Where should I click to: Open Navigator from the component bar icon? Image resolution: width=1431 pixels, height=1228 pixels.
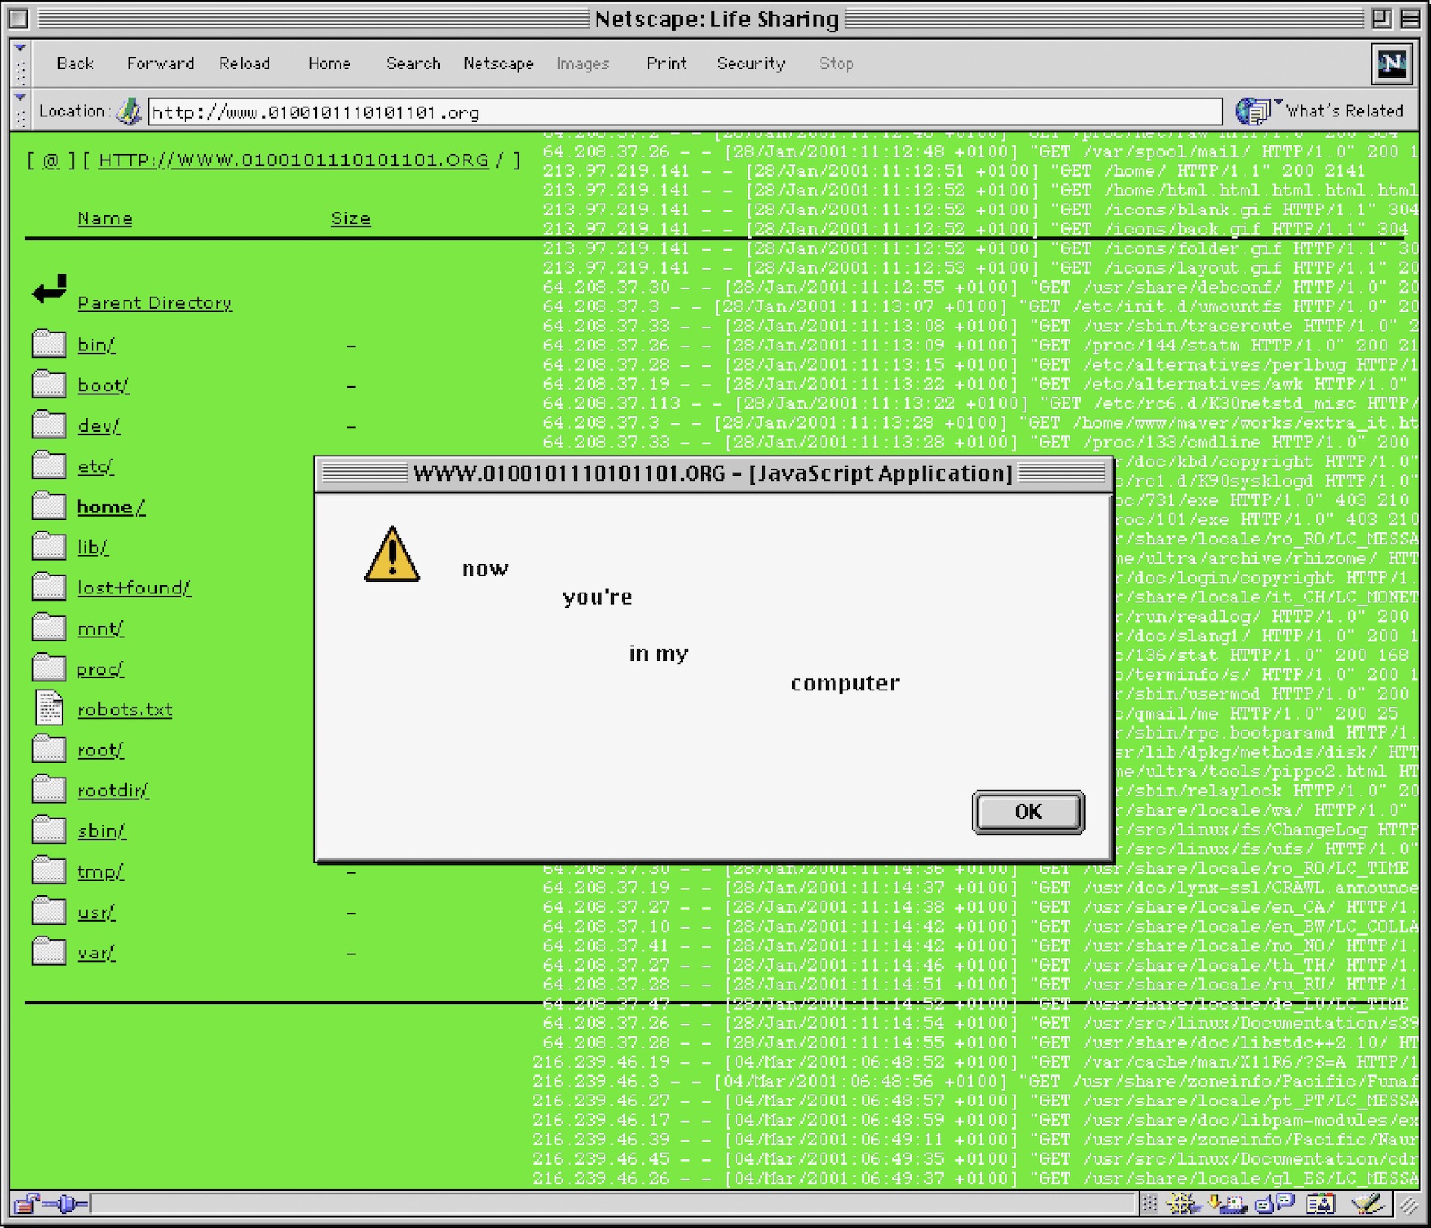pyautogui.click(x=1184, y=1203)
